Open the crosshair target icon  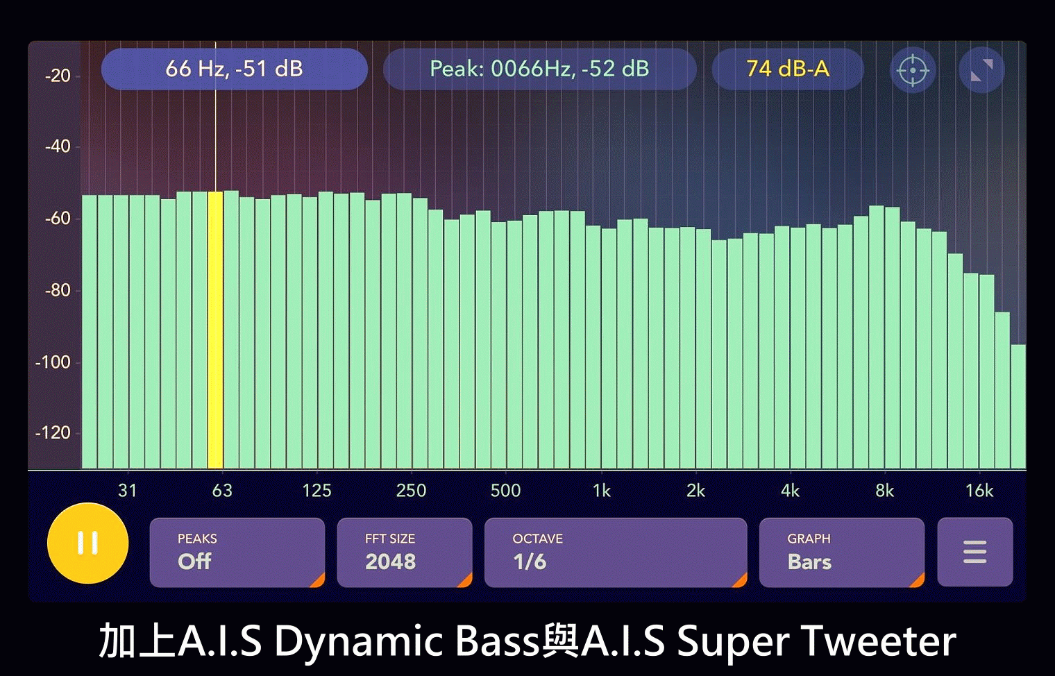pyautogui.click(x=913, y=70)
